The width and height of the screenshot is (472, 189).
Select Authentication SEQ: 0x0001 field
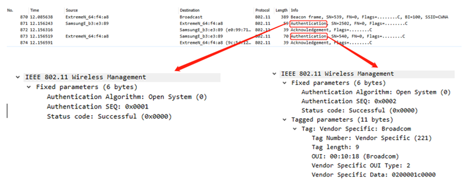98,107
